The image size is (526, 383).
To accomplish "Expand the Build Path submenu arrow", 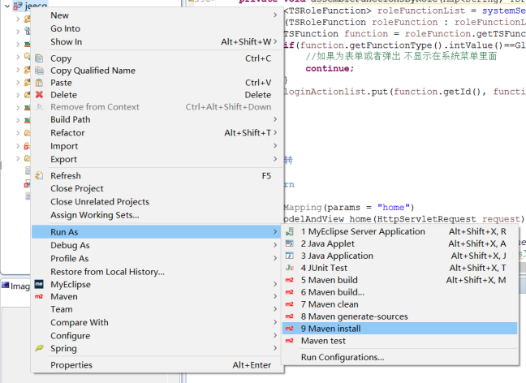I will coord(275,119).
